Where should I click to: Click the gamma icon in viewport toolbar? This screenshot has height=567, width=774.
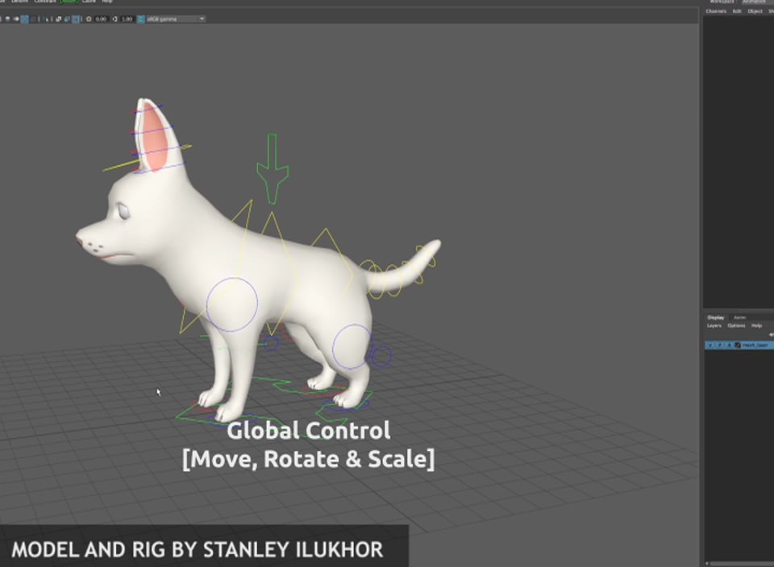click(114, 19)
